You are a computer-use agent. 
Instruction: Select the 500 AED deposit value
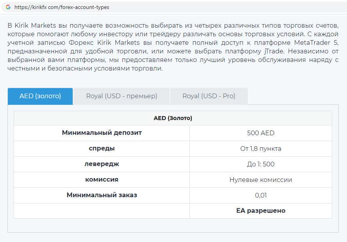[261, 133]
